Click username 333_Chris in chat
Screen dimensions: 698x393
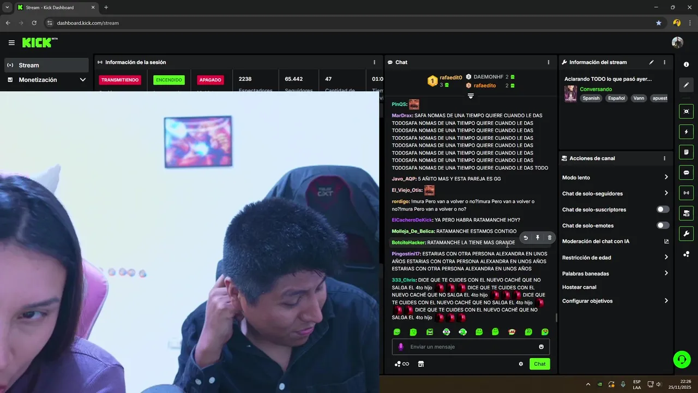(404, 280)
